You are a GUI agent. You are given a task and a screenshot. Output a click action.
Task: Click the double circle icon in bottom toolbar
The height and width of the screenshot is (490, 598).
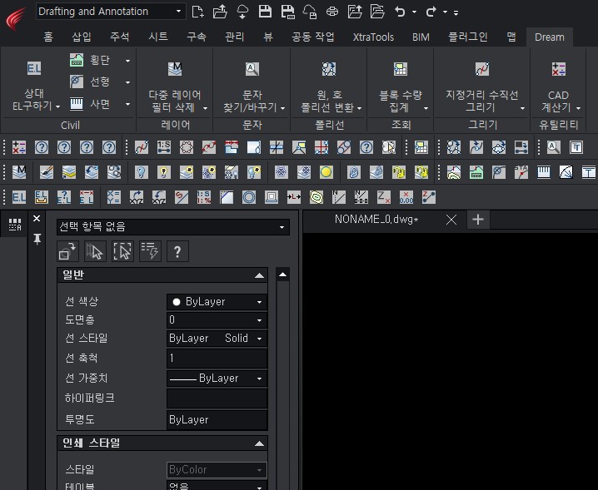[x=249, y=197]
